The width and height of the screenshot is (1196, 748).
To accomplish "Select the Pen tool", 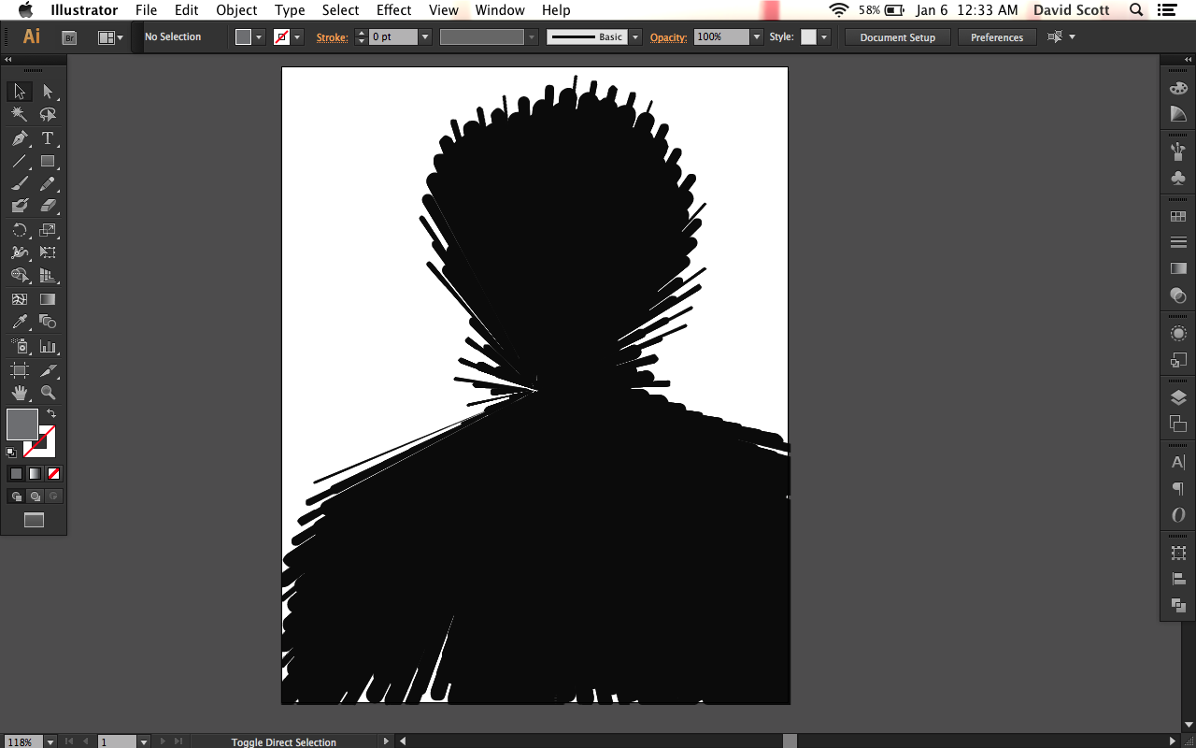I will point(19,138).
